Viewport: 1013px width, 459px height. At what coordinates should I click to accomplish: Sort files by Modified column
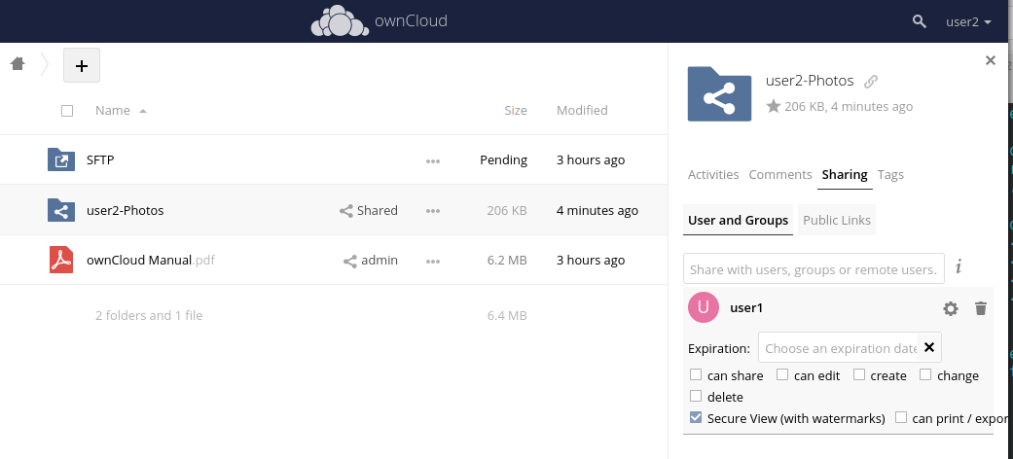(582, 111)
